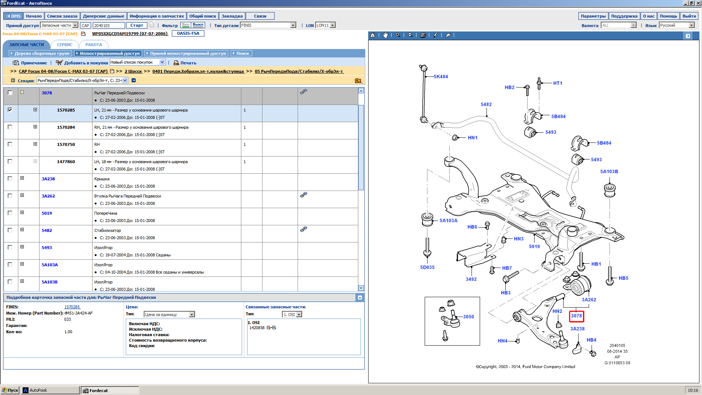Open the VIN WF05XXGCD56M19799 link
Viewport: 702px width, 395px height.
click(x=130, y=34)
